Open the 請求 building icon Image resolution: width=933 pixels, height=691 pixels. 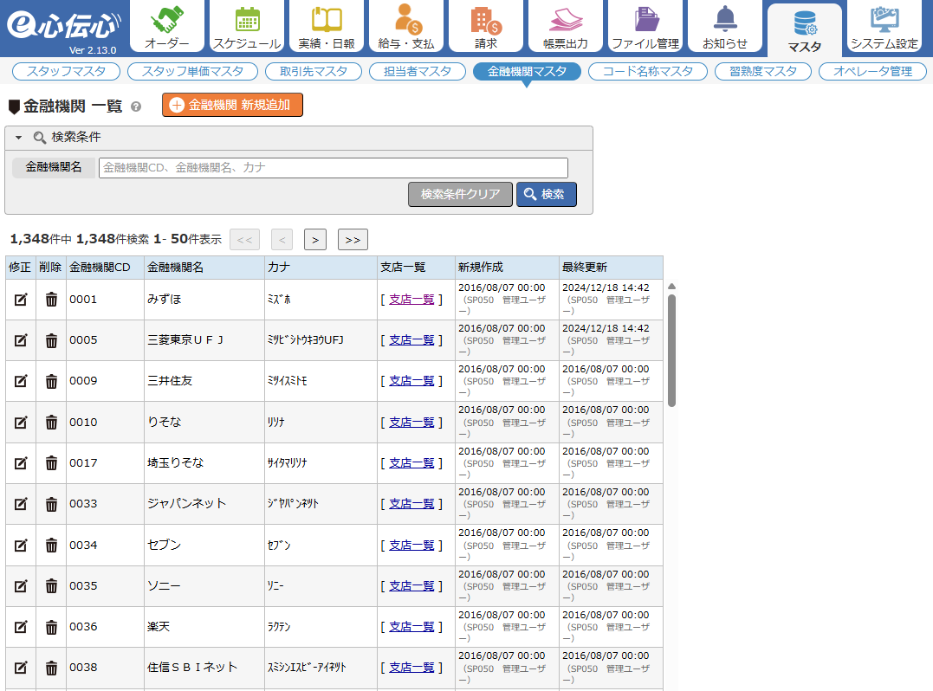tap(485, 26)
